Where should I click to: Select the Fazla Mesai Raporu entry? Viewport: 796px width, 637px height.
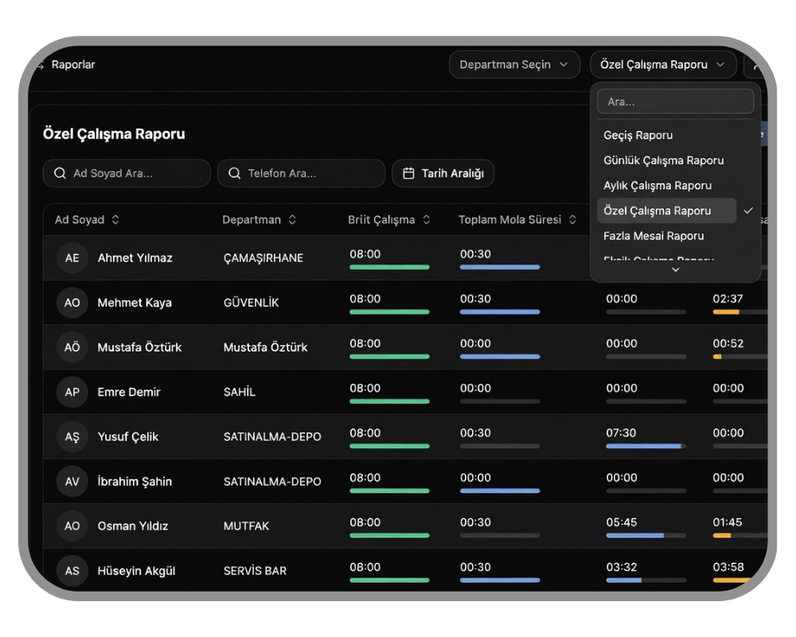click(654, 236)
